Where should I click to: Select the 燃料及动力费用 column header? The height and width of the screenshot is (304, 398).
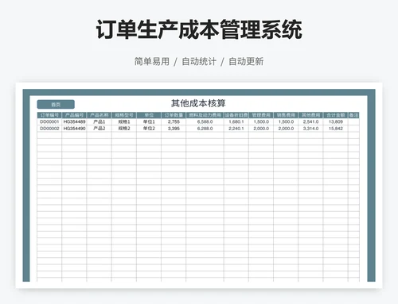(x=205, y=115)
